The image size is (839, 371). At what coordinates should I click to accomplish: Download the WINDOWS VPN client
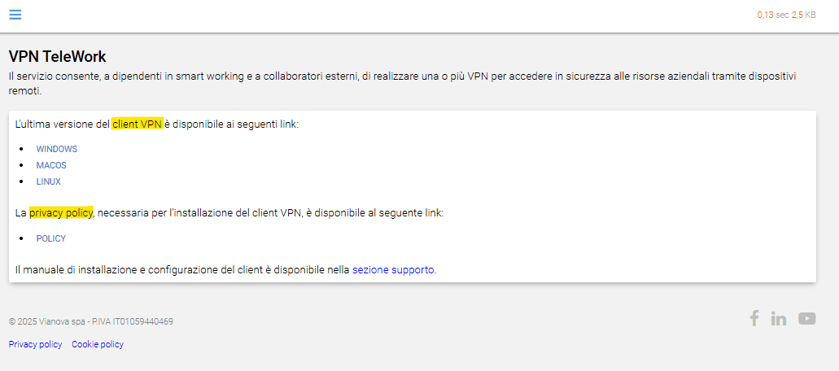(x=57, y=149)
